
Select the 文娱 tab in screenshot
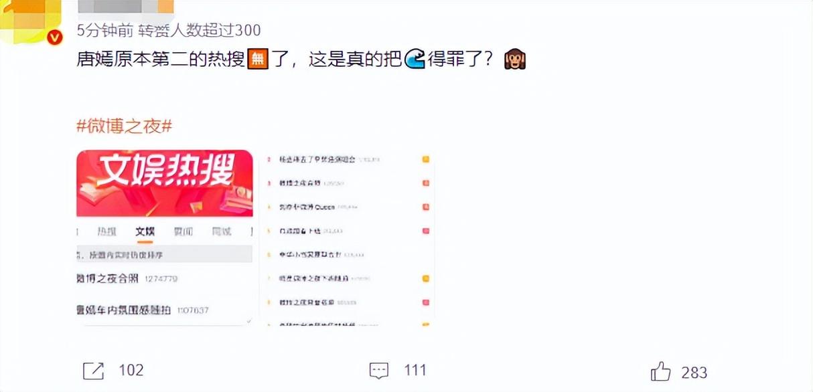[x=145, y=231]
